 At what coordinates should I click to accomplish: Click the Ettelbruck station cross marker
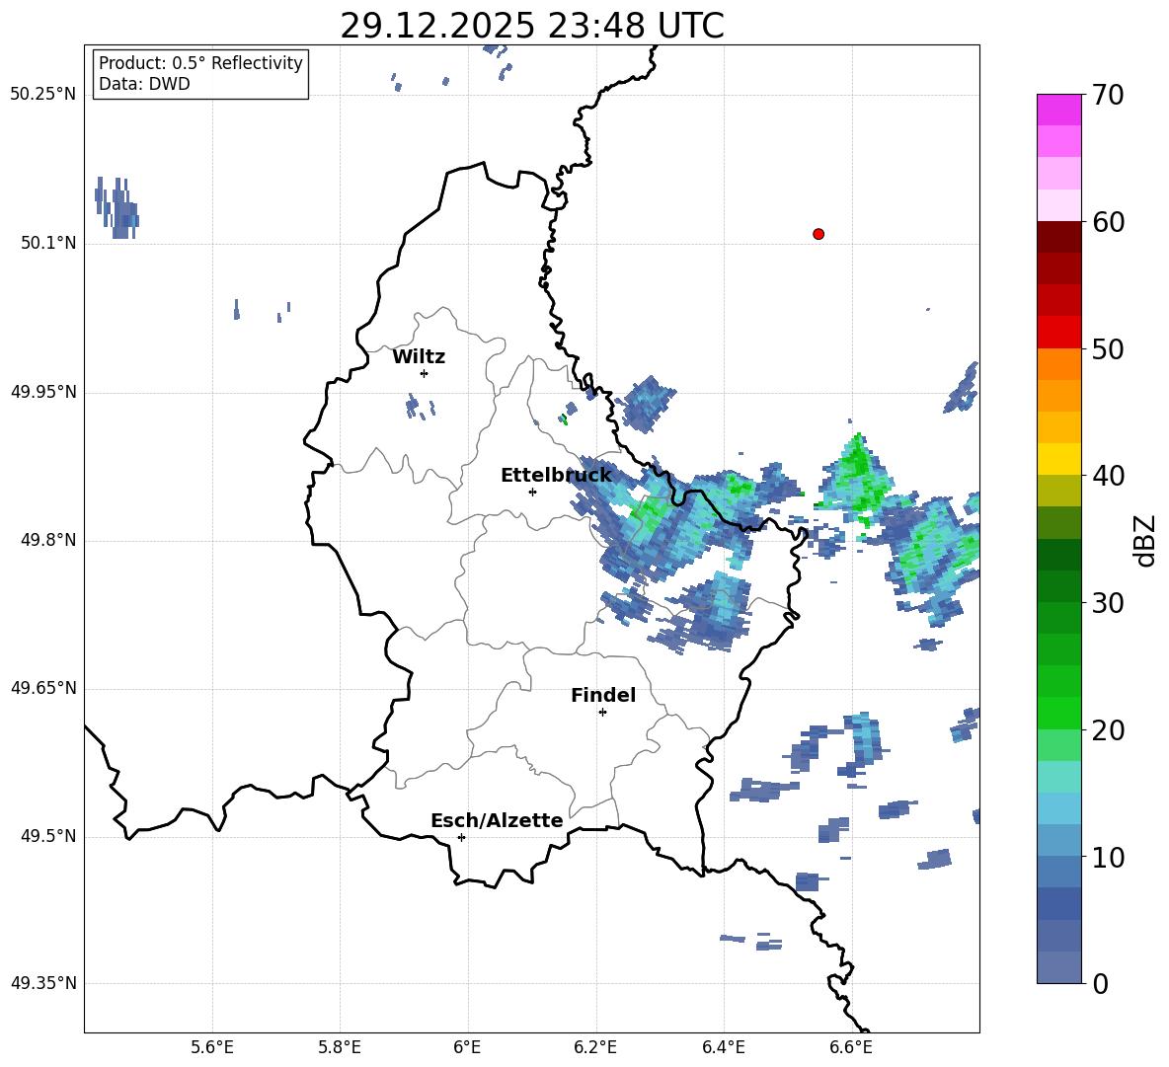[532, 492]
